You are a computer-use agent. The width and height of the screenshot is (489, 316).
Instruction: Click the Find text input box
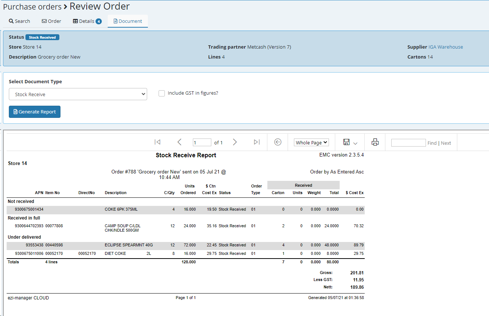tap(408, 143)
